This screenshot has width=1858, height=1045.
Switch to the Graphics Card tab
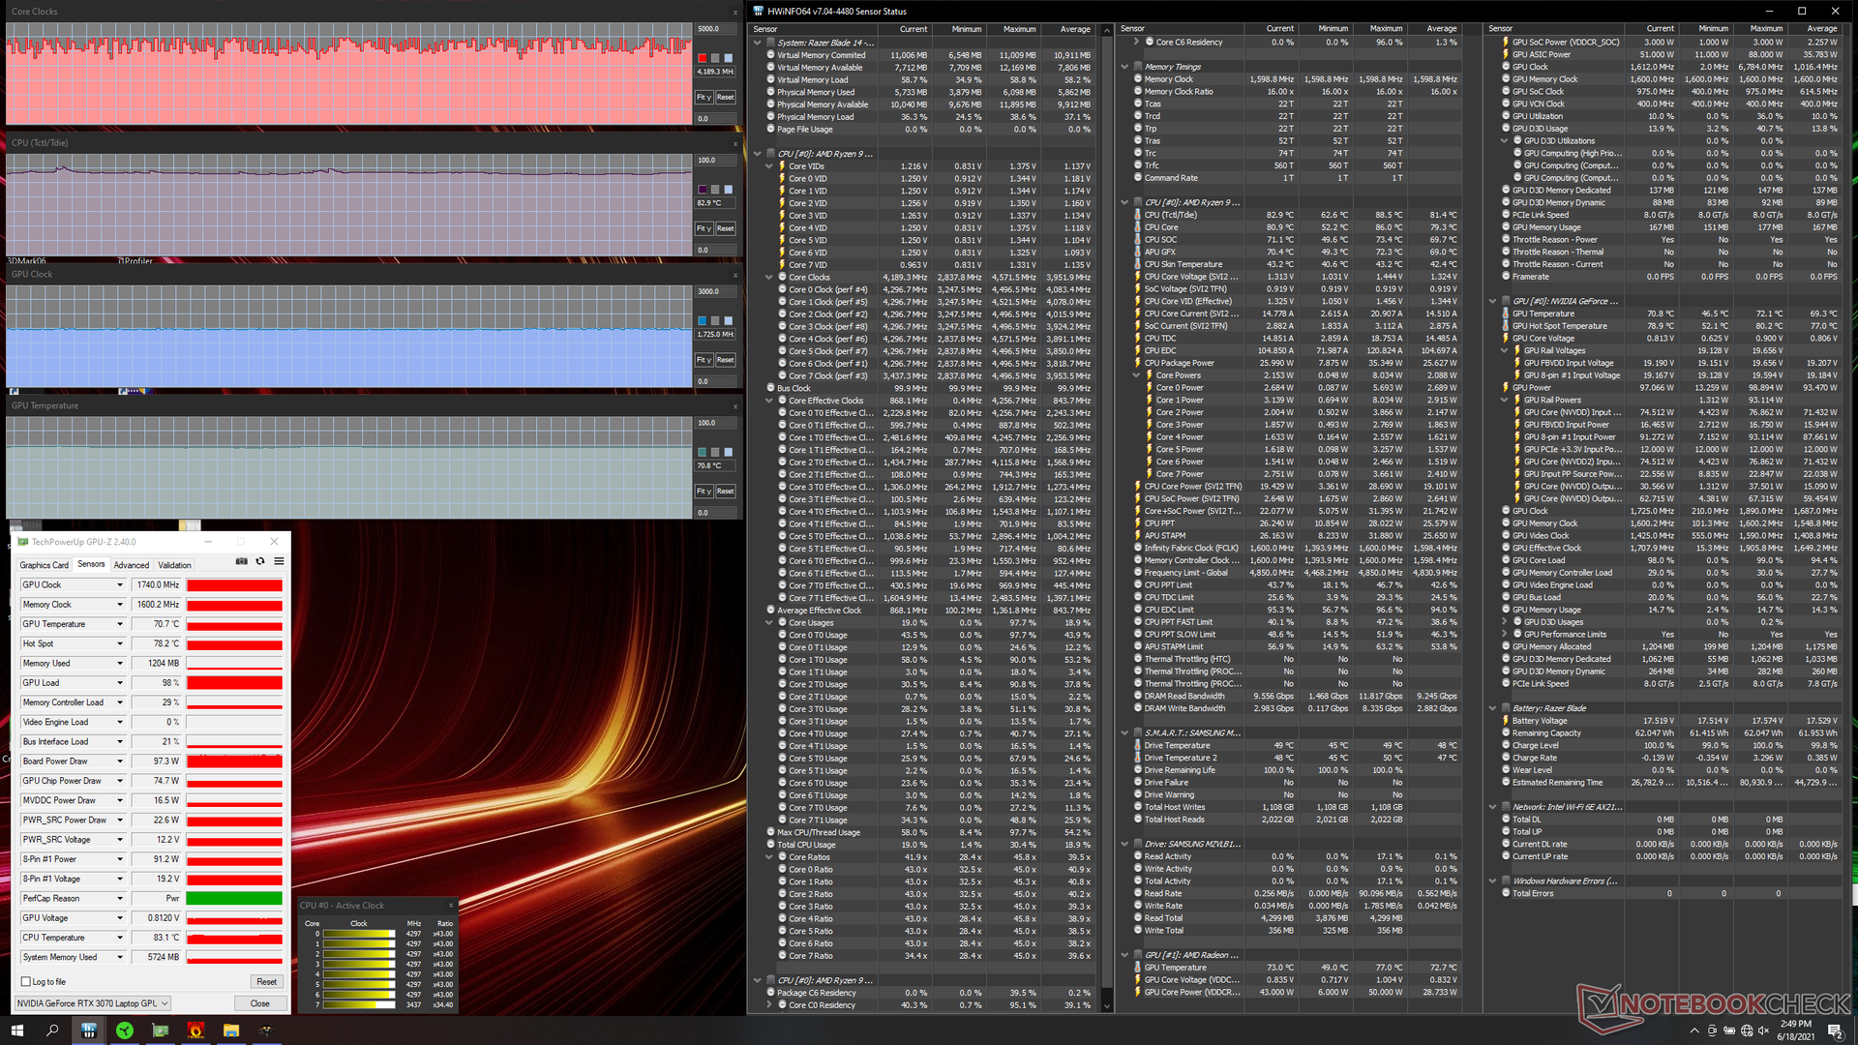click(44, 565)
